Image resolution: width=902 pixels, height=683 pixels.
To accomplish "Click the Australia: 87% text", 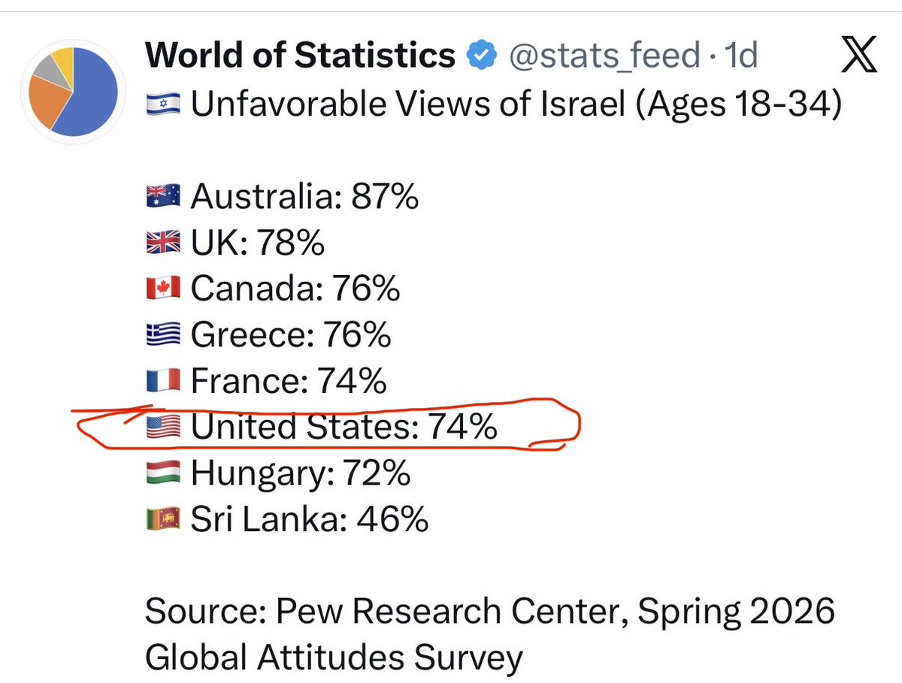I will click(304, 197).
